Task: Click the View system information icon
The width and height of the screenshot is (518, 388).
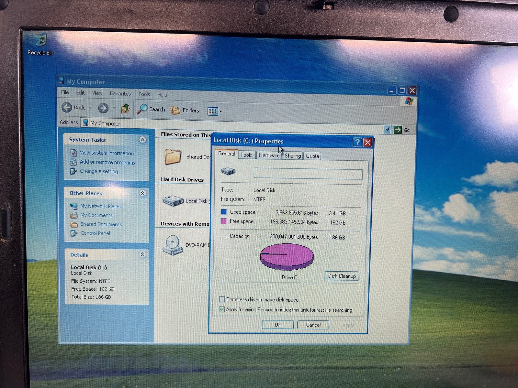Action: 73,153
